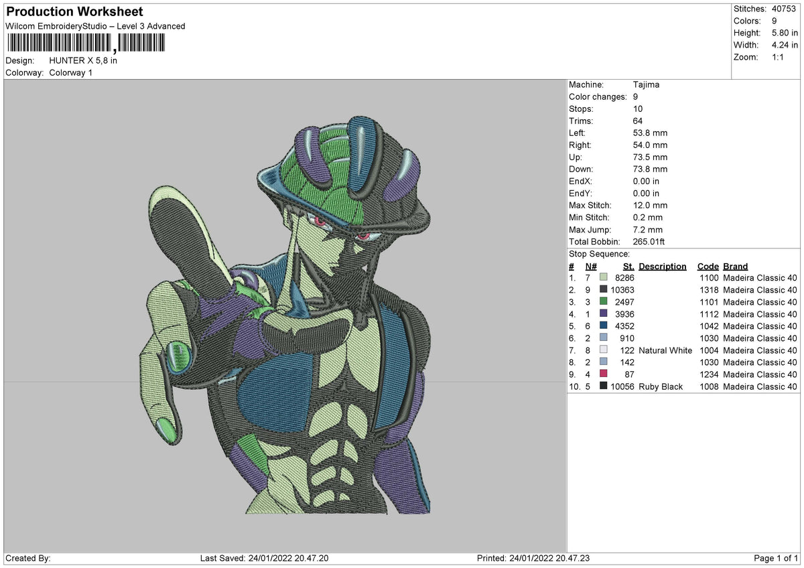This screenshot has height=568, width=804.
Task: Select the Right value 54.0 mm
Action: 650,145
